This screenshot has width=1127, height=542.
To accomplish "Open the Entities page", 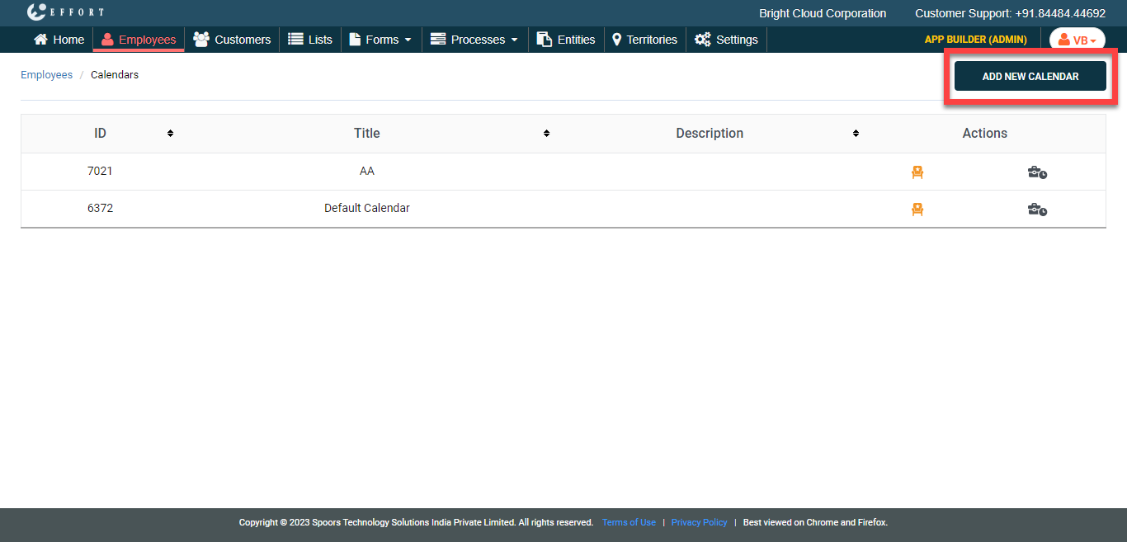I will coord(566,40).
